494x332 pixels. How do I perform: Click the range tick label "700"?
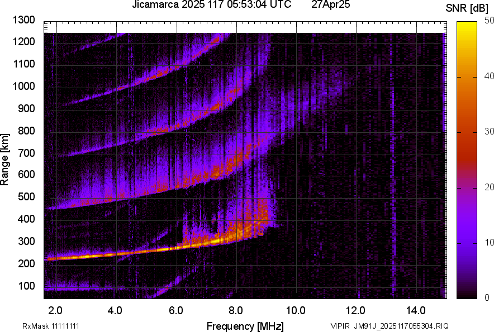tap(26, 153)
